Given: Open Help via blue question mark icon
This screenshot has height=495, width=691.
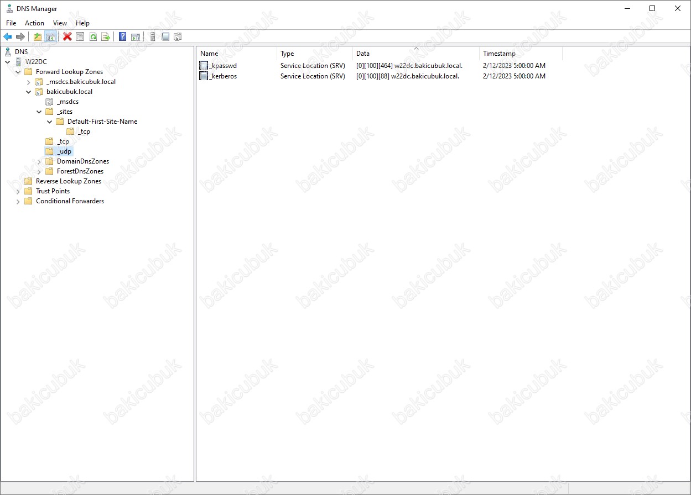Looking at the screenshot, I should click(x=123, y=37).
